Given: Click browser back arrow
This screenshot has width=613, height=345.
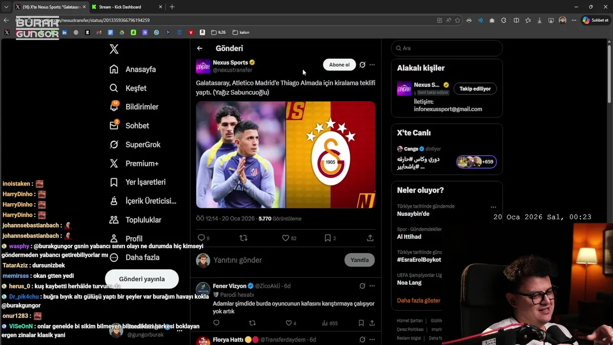Looking at the screenshot, I should pyautogui.click(x=6, y=20).
